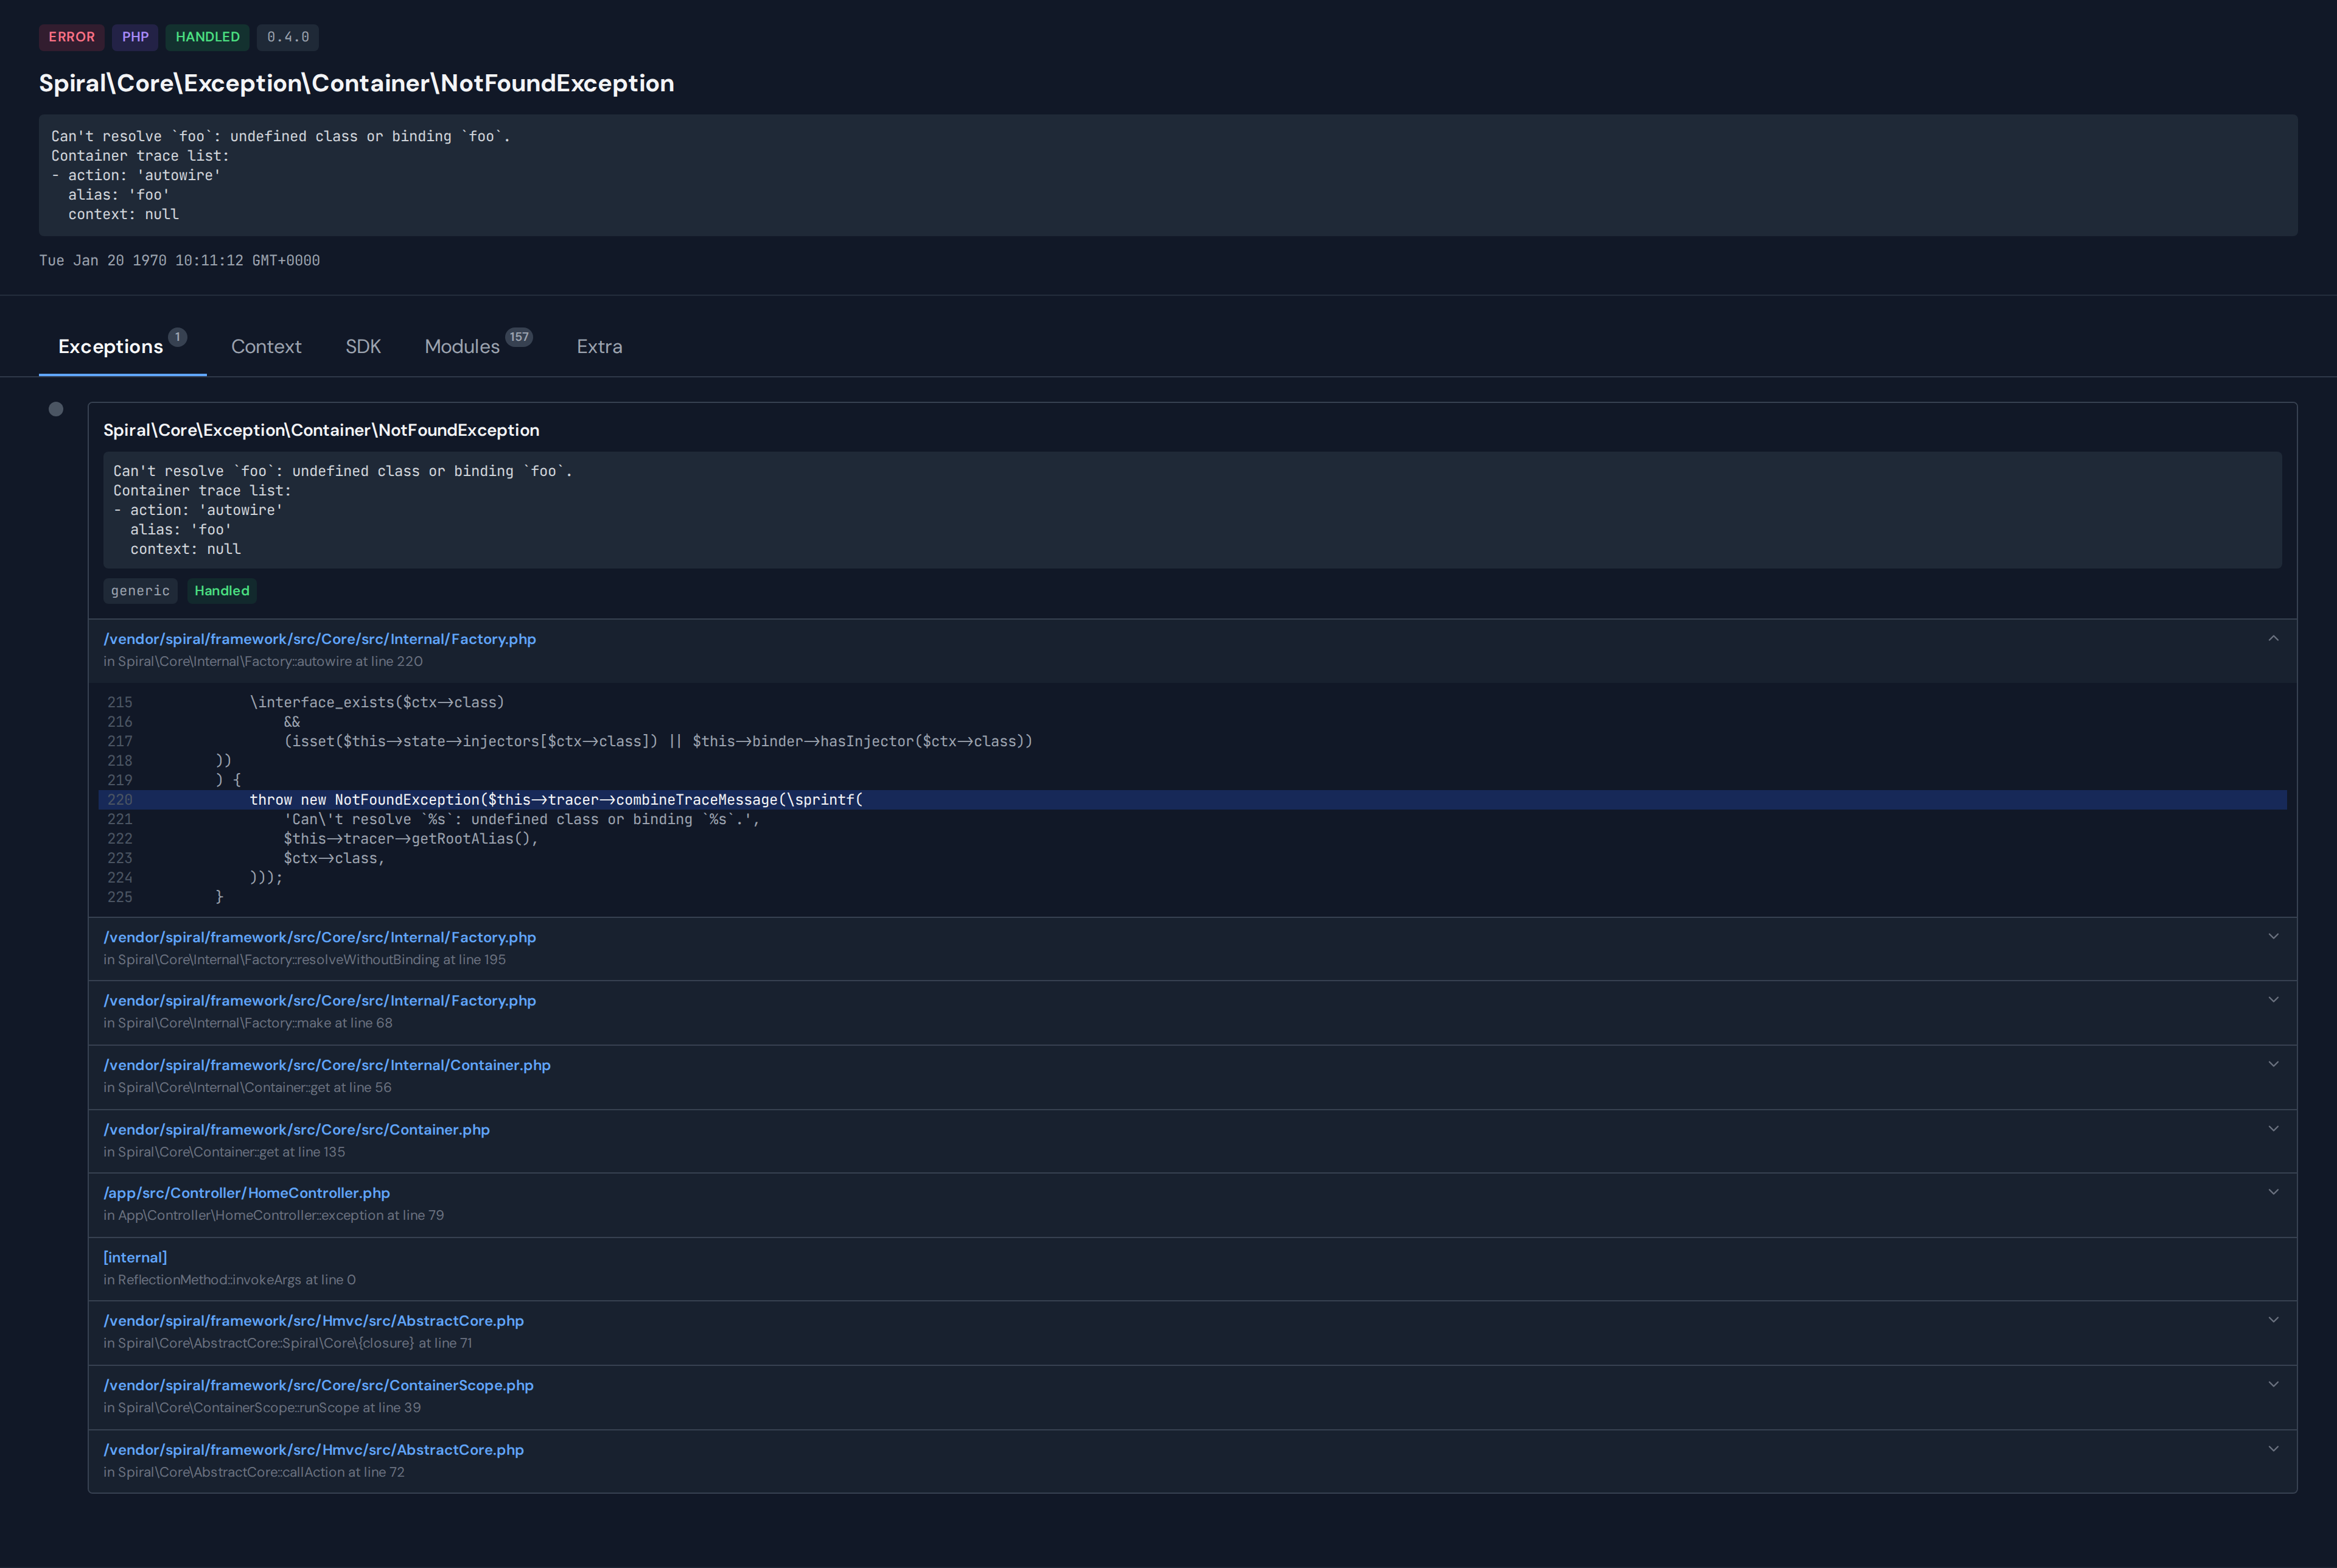2337x1568 pixels.
Task: Open the Modules tab
Action: (462, 346)
